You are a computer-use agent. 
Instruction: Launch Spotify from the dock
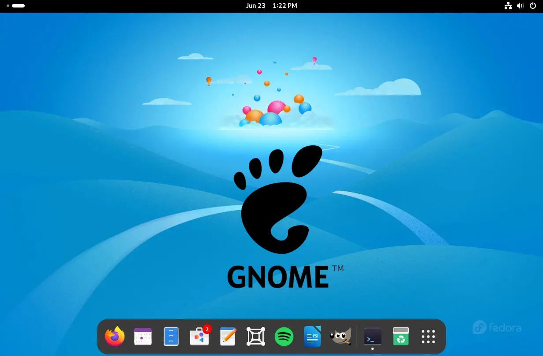(284, 337)
